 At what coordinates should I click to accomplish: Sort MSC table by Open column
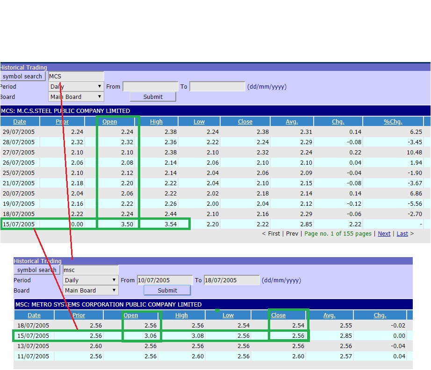[131, 315]
